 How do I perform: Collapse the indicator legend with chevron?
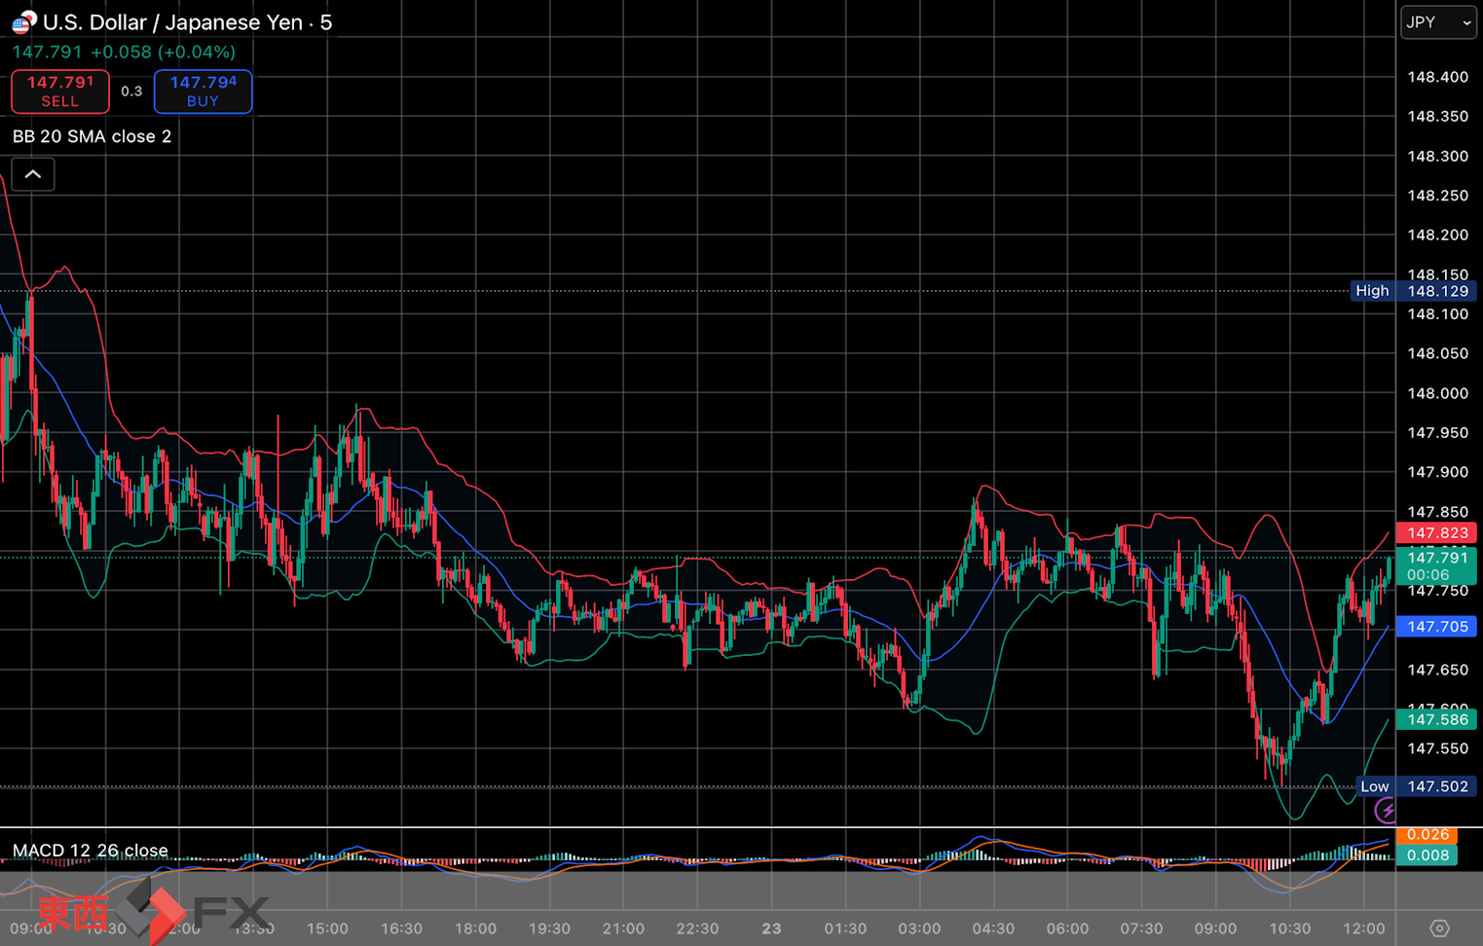tap(33, 175)
